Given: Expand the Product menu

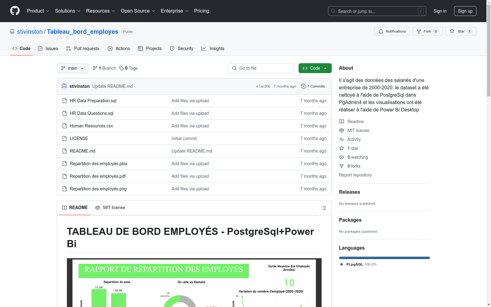Looking at the screenshot, I should (x=38, y=11).
